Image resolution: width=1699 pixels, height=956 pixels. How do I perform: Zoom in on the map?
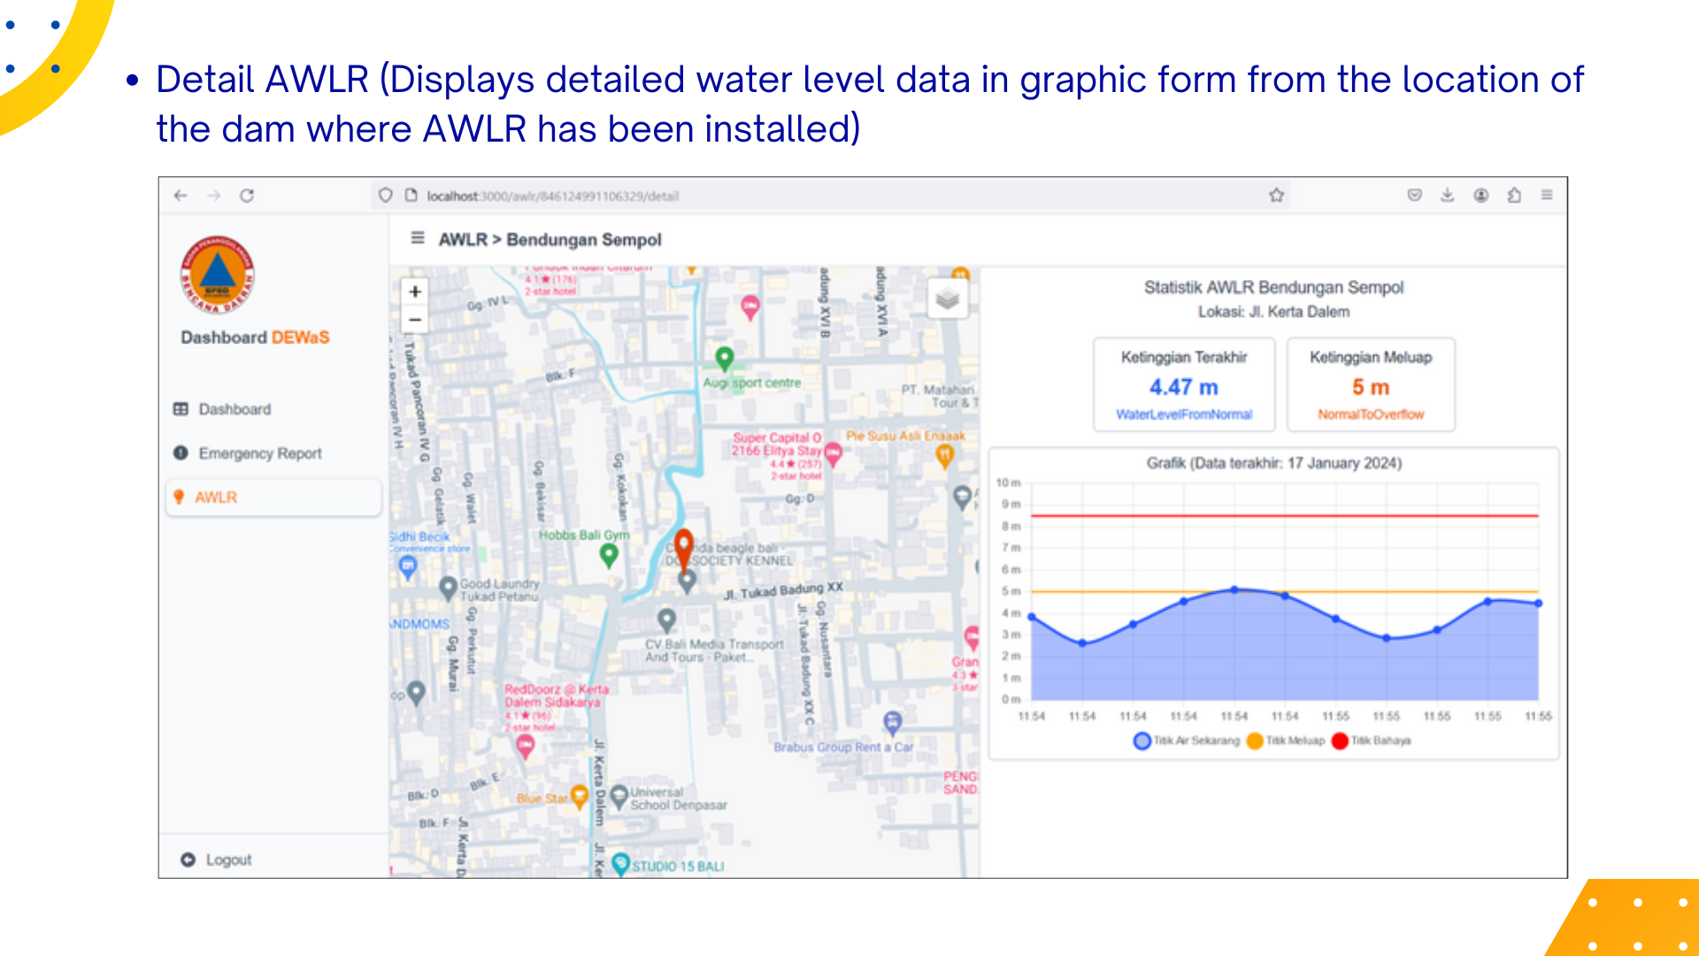(x=415, y=291)
